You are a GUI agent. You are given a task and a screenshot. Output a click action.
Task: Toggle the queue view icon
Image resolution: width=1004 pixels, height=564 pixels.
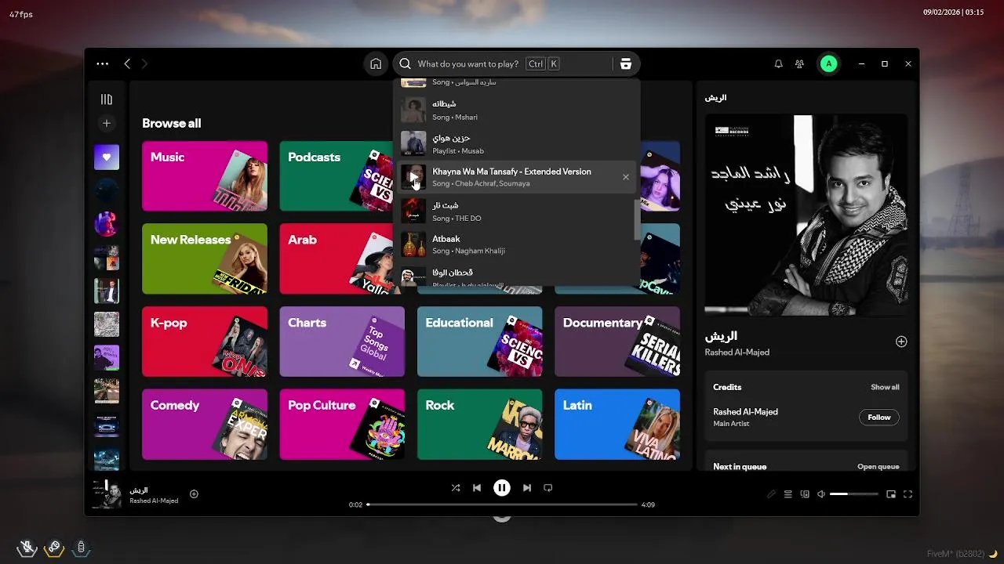tap(788, 494)
